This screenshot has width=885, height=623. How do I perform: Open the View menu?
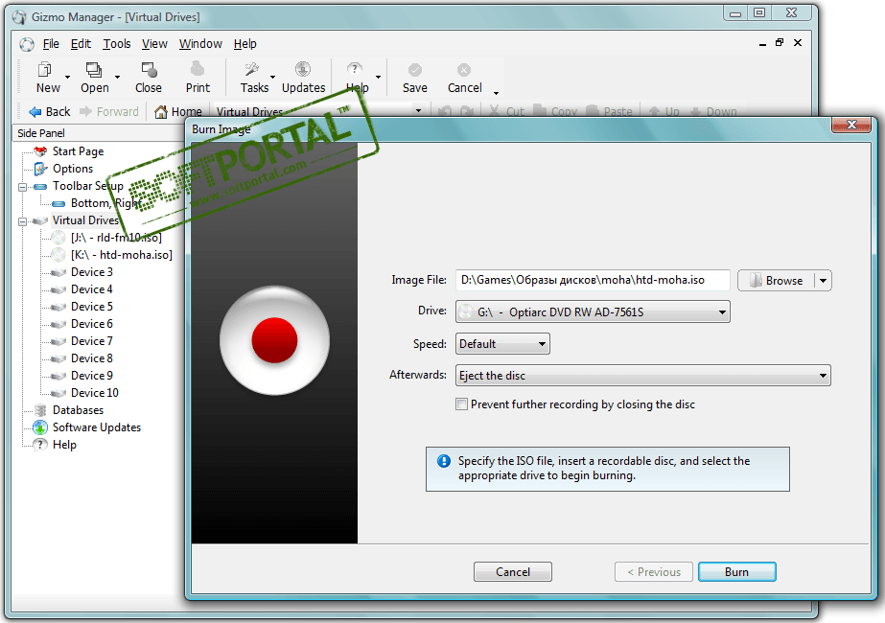pyautogui.click(x=154, y=43)
